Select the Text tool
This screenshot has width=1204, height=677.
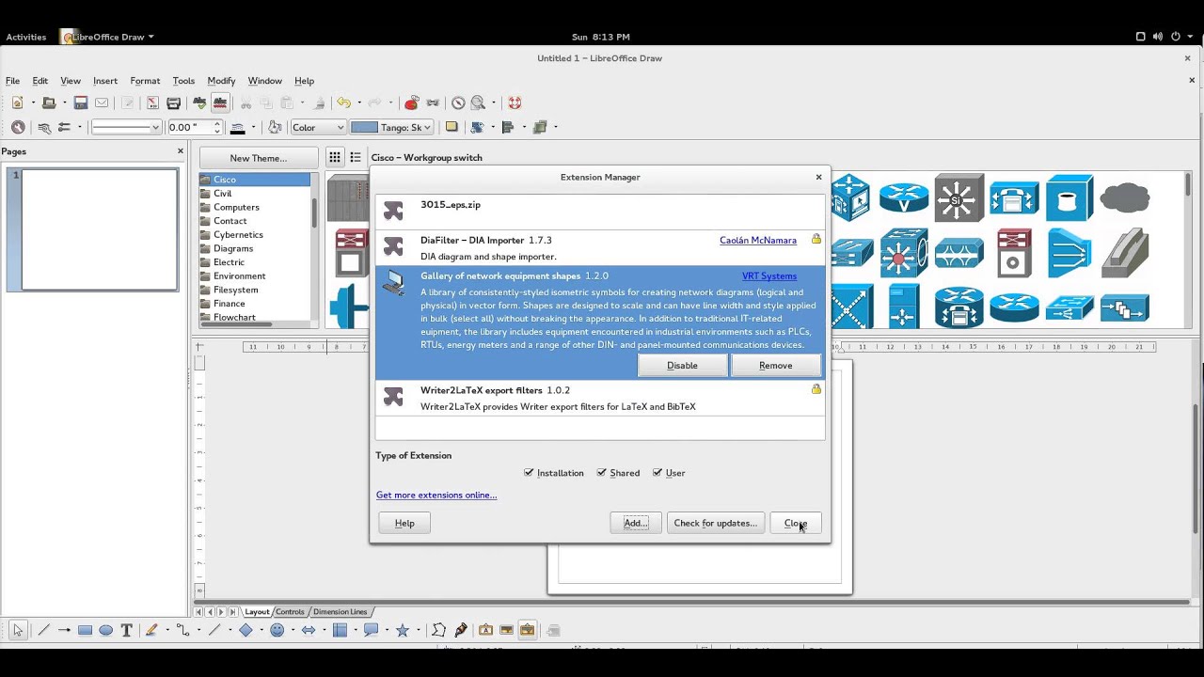coord(126,630)
